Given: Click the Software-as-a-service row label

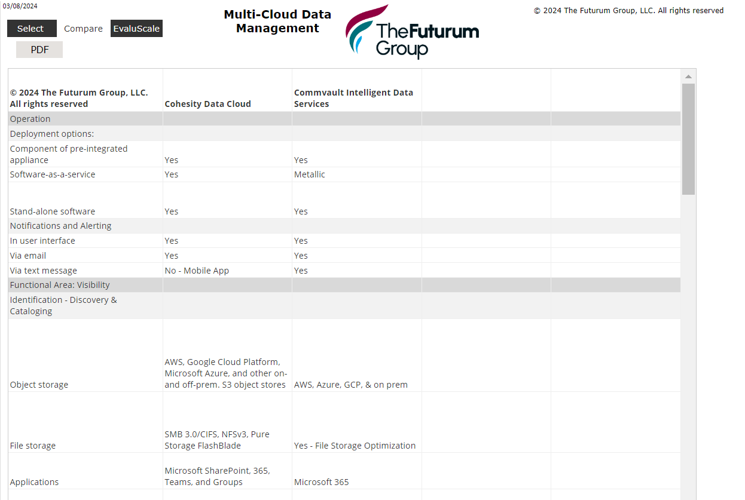Looking at the screenshot, I should (x=52, y=174).
